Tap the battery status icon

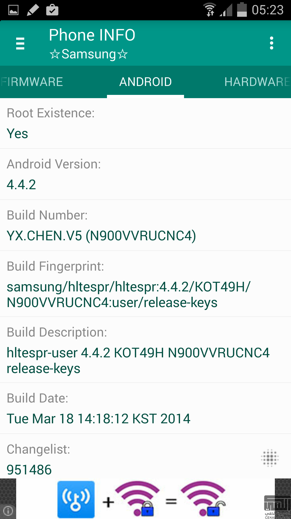[x=242, y=10]
